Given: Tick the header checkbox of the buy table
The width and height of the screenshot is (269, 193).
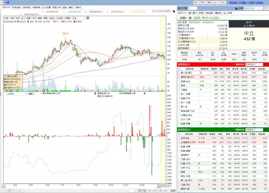Looking at the screenshot, I should pyautogui.click(x=179, y=69).
